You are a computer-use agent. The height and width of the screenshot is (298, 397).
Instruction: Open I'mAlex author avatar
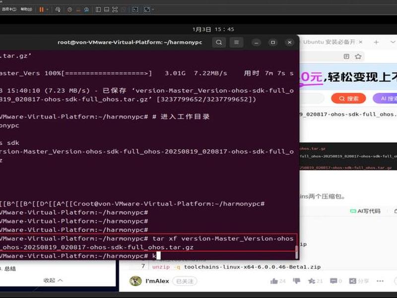(135, 281)
